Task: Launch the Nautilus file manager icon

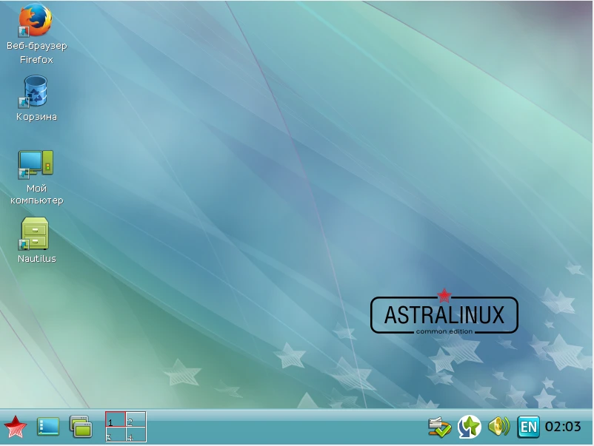Action: click(34, 234)
